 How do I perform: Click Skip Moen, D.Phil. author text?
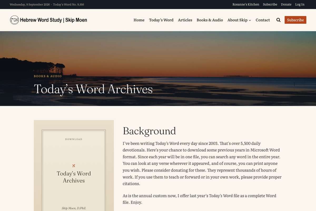point(74,208)
